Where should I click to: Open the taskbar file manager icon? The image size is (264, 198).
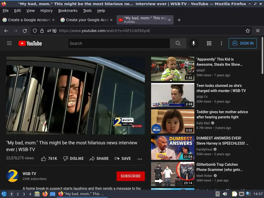click(x=37, y=194)
